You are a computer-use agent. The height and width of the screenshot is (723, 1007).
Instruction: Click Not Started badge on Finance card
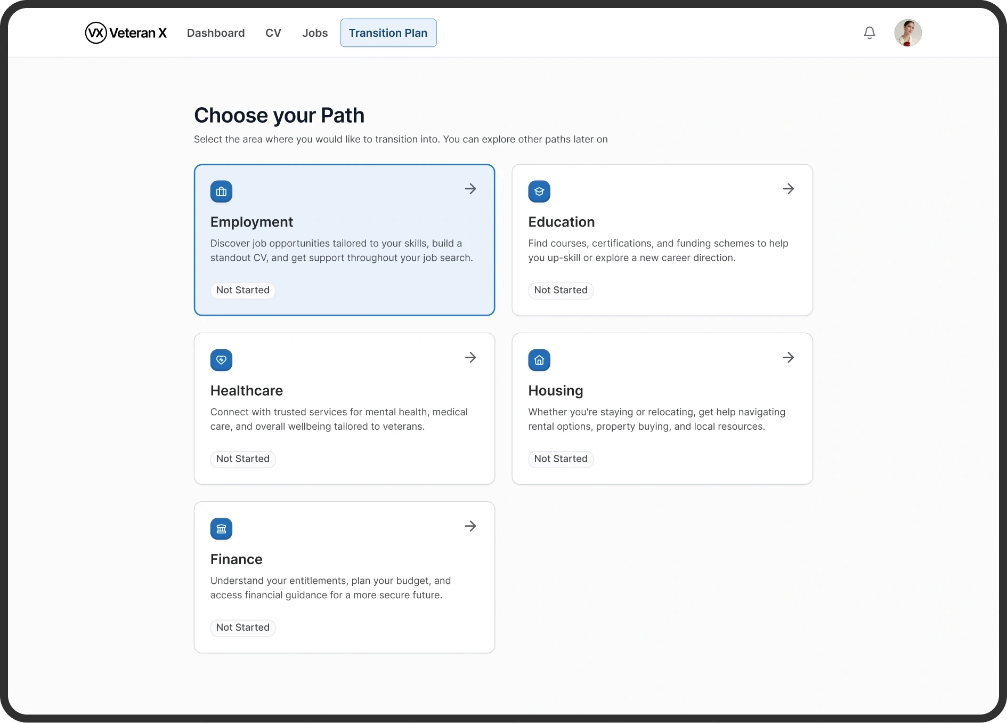[x=243, y=628]
